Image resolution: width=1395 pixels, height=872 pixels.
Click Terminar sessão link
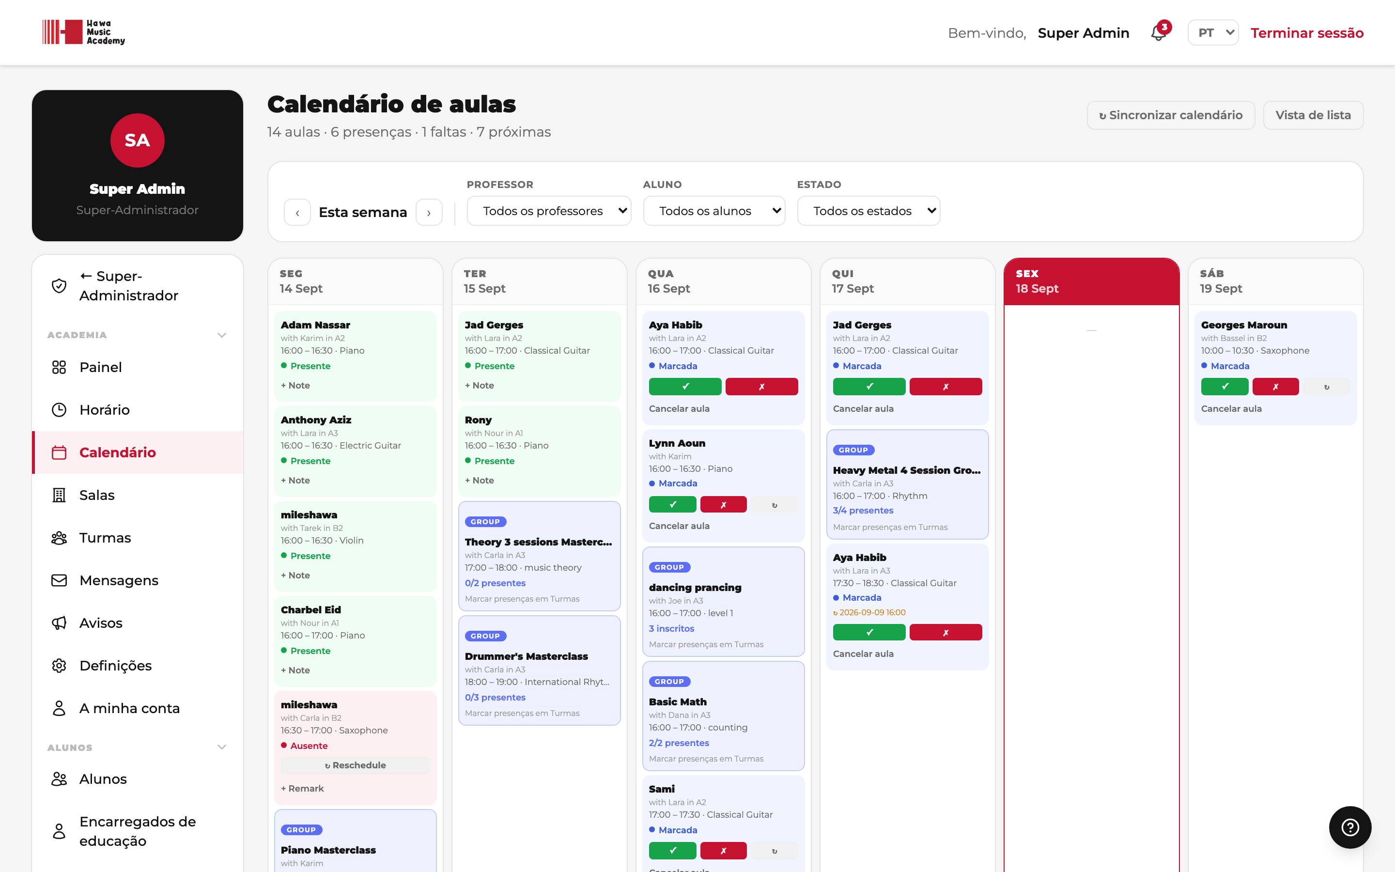coord(1307,33)
